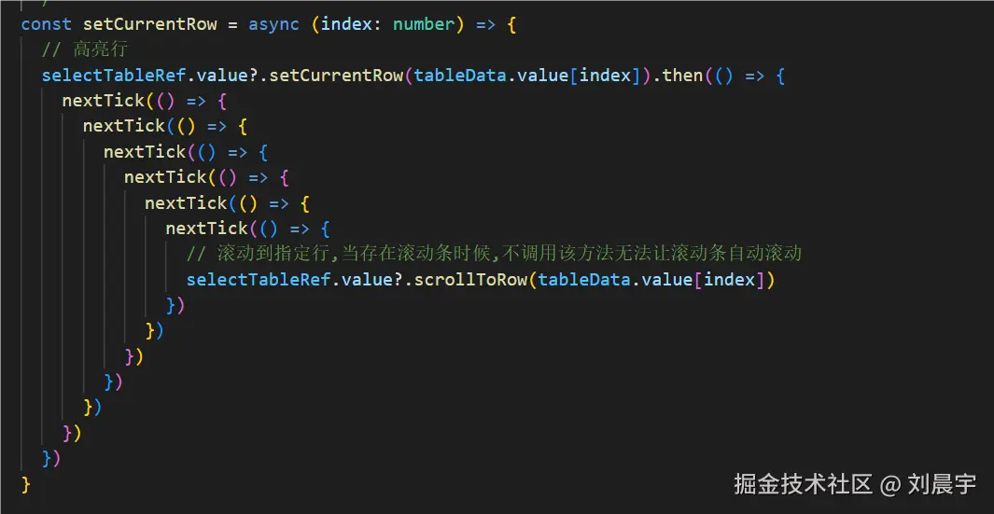The width and height of the screenshot is (994, 514).
Task: Click the final closing curly brace
Action: pos(26,483)
